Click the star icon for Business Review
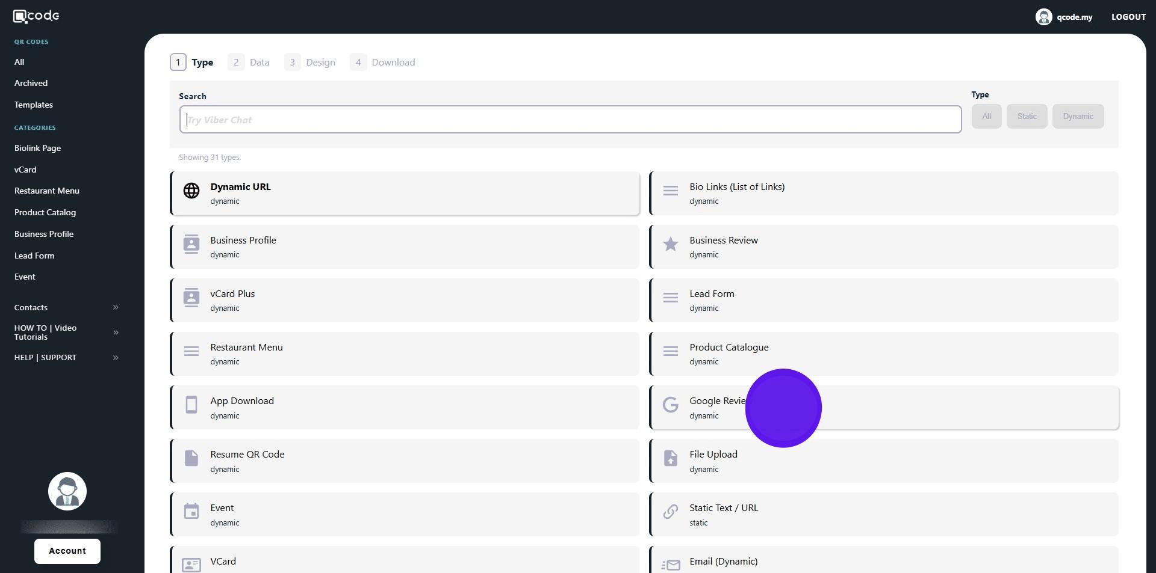This screenshot has height=573, width=1156. pyautogui.click(x=670, y=244)
